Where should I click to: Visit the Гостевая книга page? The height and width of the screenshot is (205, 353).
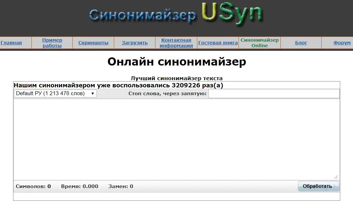click(x=218, y=43)
